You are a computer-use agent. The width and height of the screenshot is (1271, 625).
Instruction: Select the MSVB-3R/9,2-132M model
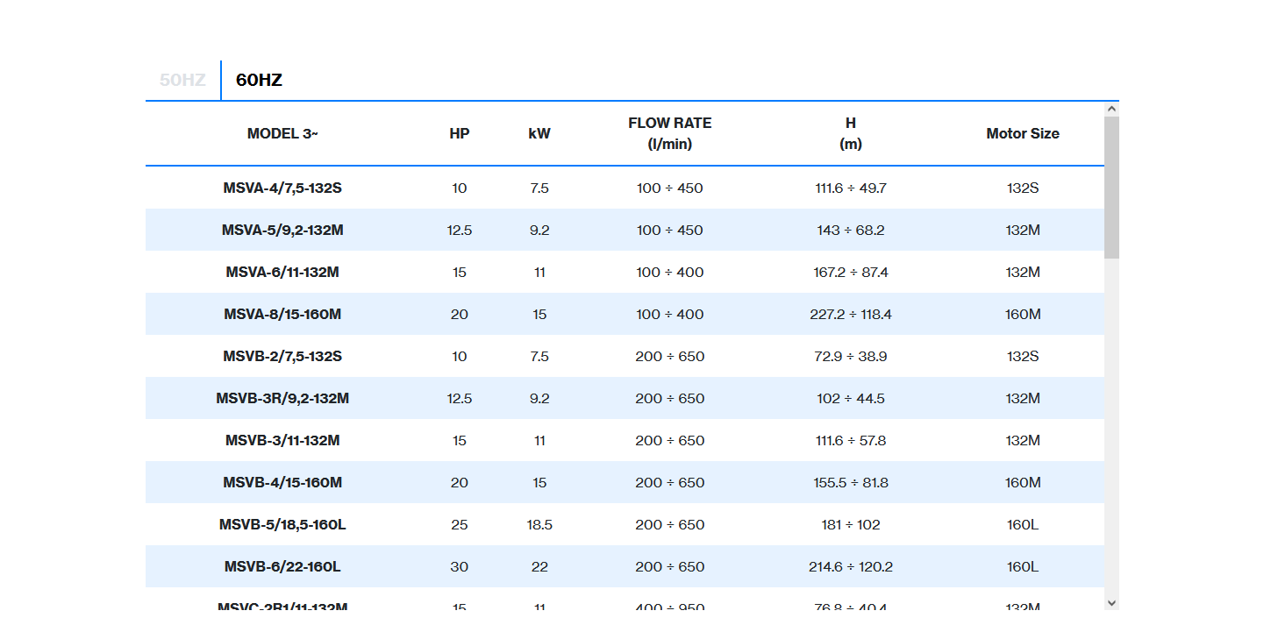pyautogui.click(x=282, y=398)
